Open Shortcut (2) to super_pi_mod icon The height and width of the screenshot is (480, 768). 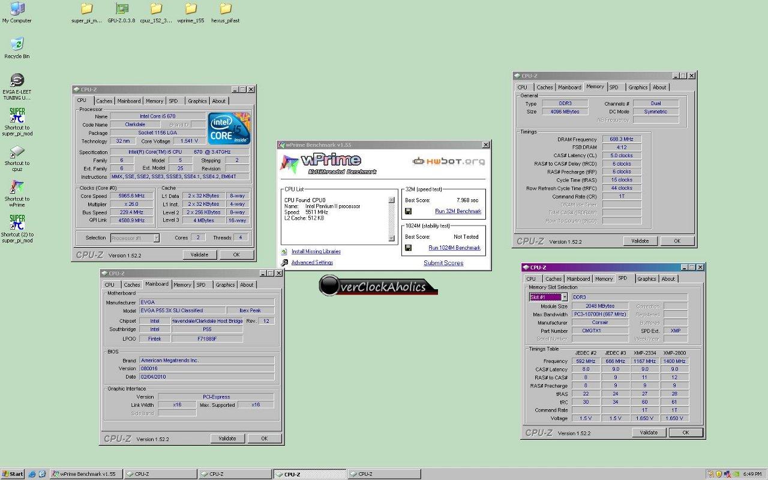coord(17,229)
